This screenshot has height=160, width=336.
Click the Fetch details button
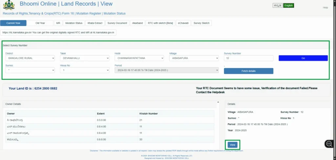click(x=249, y=71)
